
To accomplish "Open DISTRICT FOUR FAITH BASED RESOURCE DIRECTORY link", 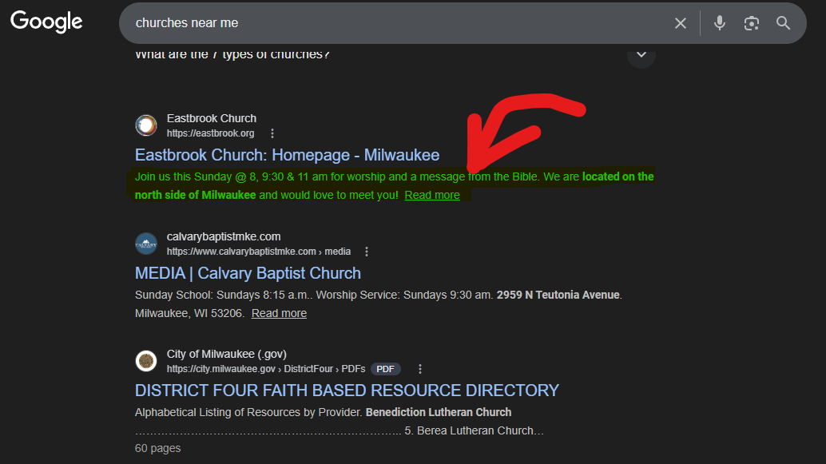I will pos(347,391).
